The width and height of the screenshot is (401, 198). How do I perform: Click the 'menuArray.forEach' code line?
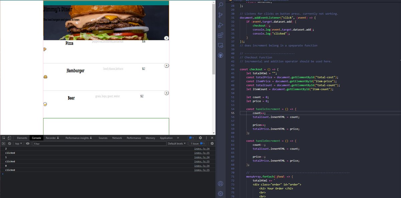pyautogui.click(x=269, y=177)
